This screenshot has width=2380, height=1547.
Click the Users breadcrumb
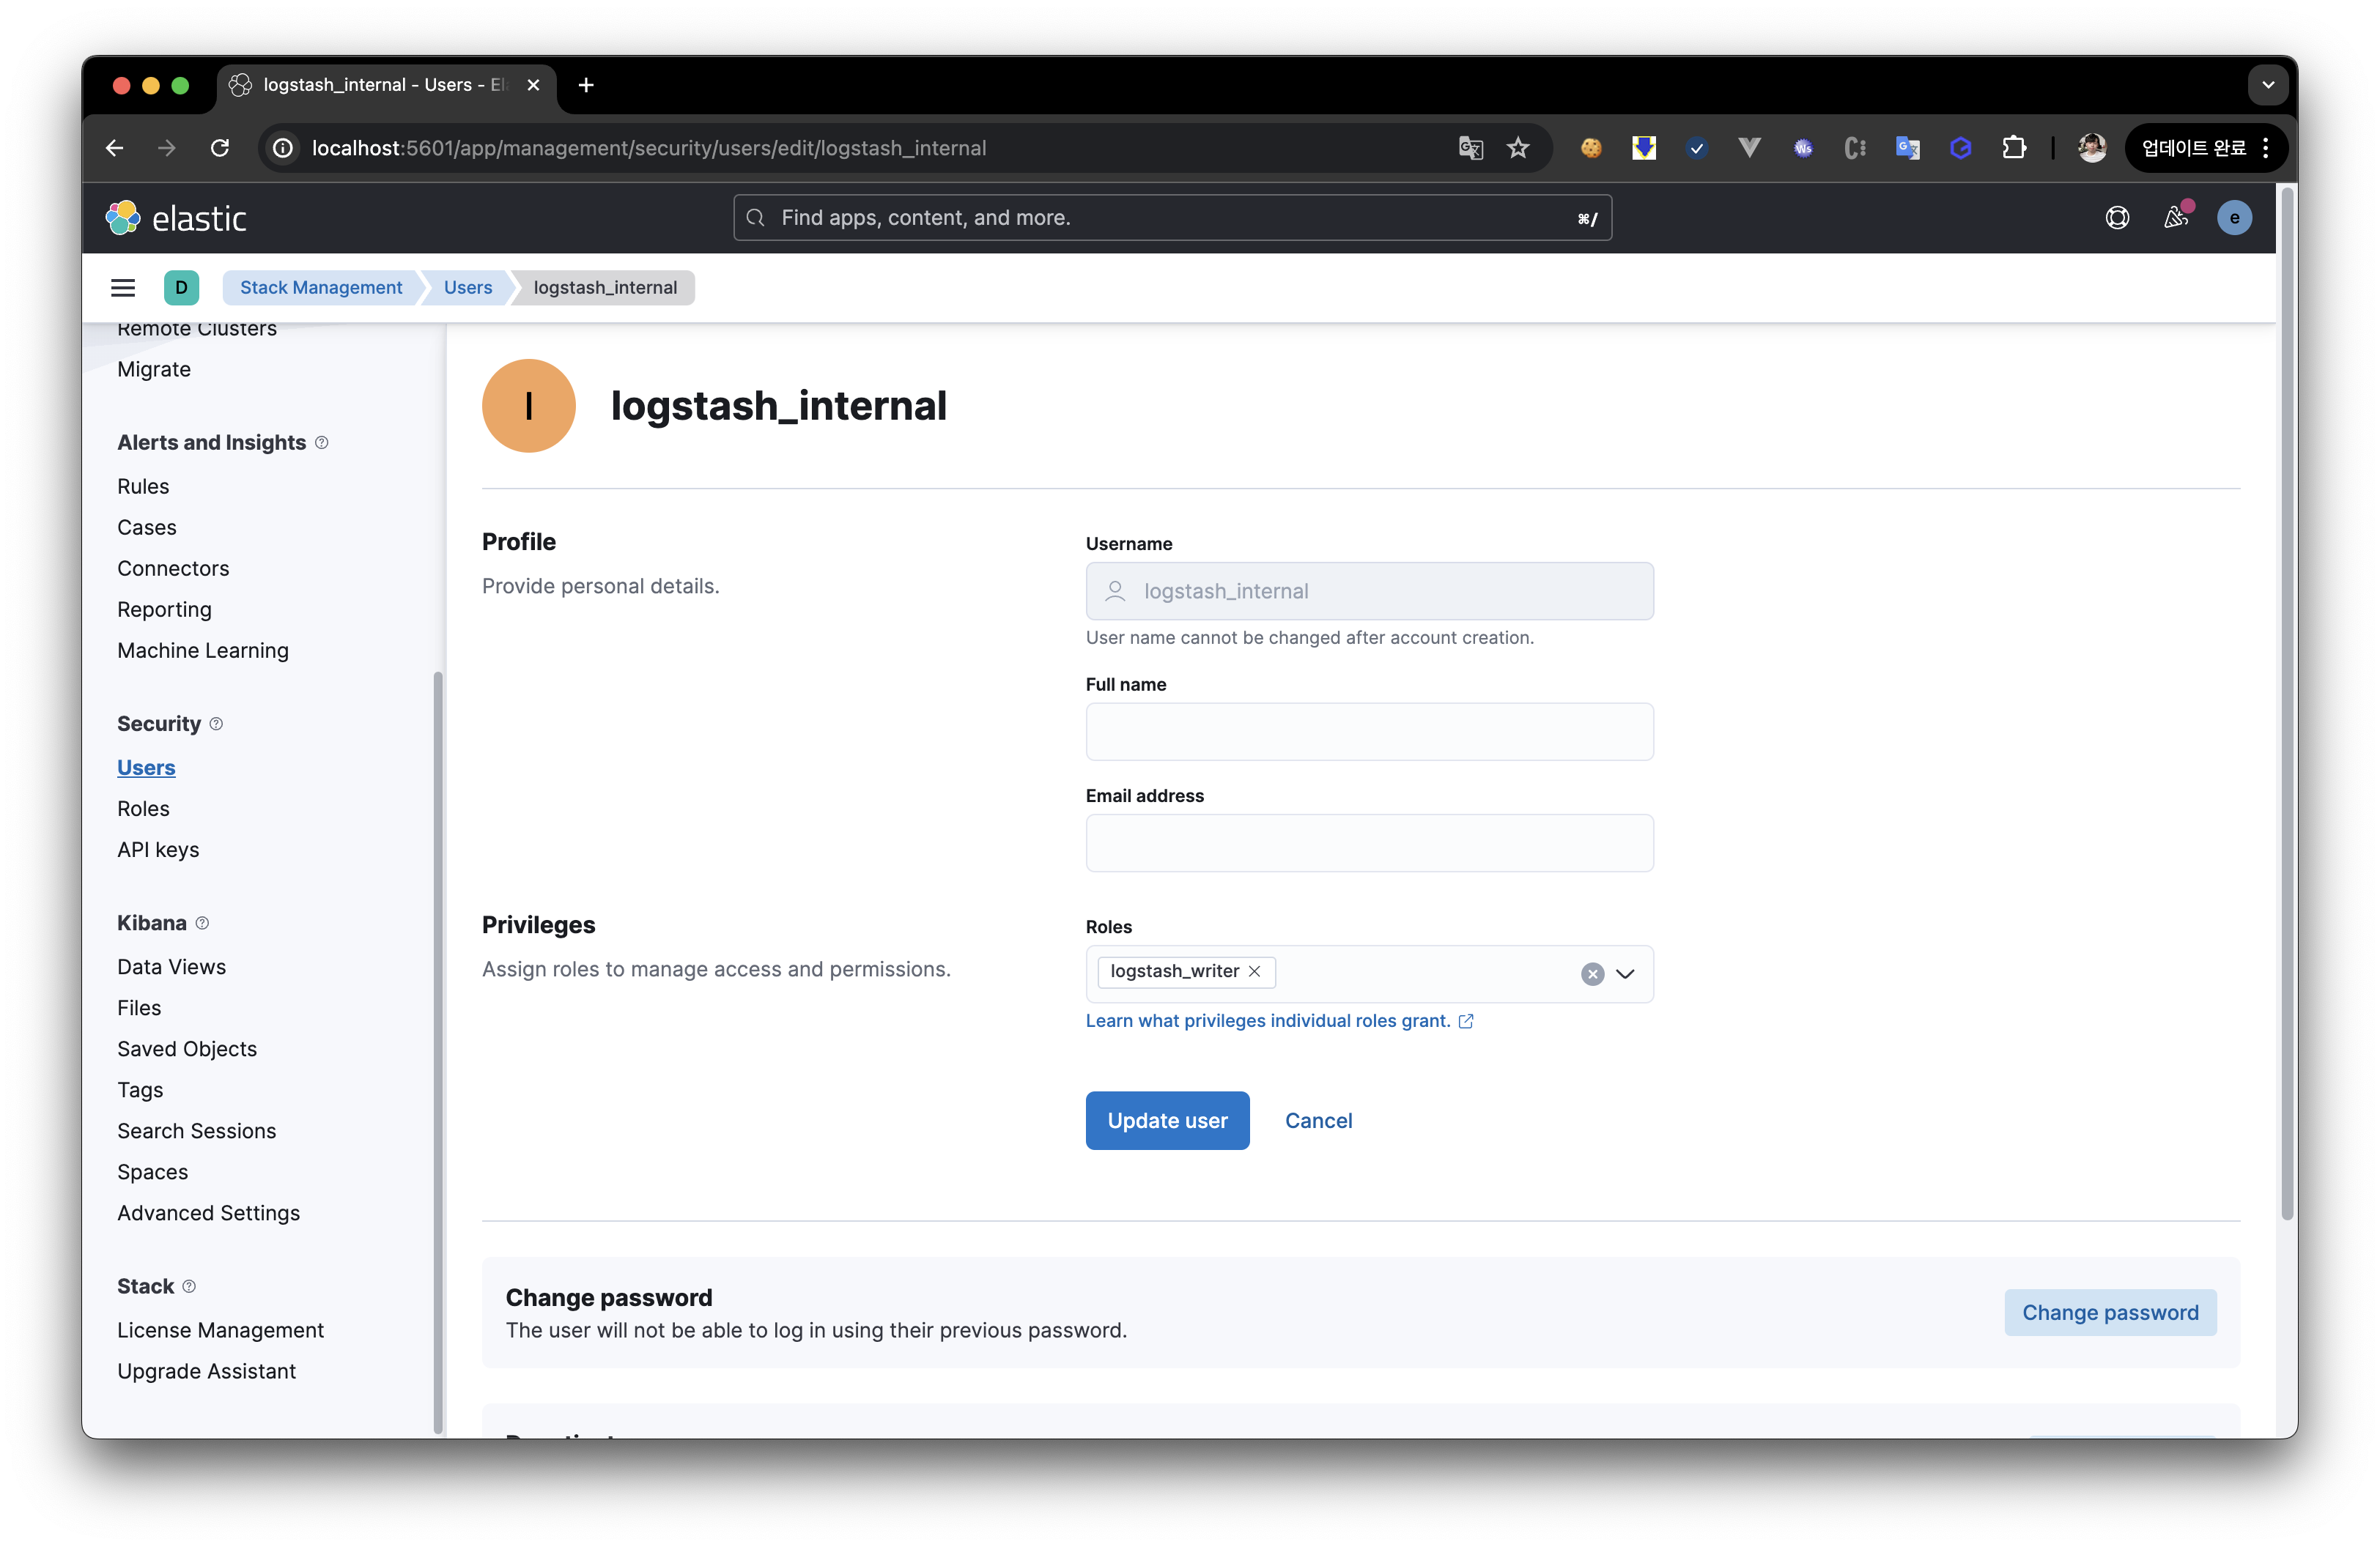468,288
